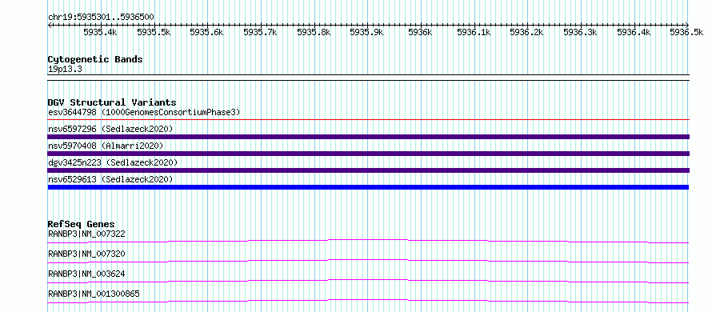Click the 5936.2k ruler tick label
The width and height of the screenshot is (712, 312).
(x=526, y=32)
